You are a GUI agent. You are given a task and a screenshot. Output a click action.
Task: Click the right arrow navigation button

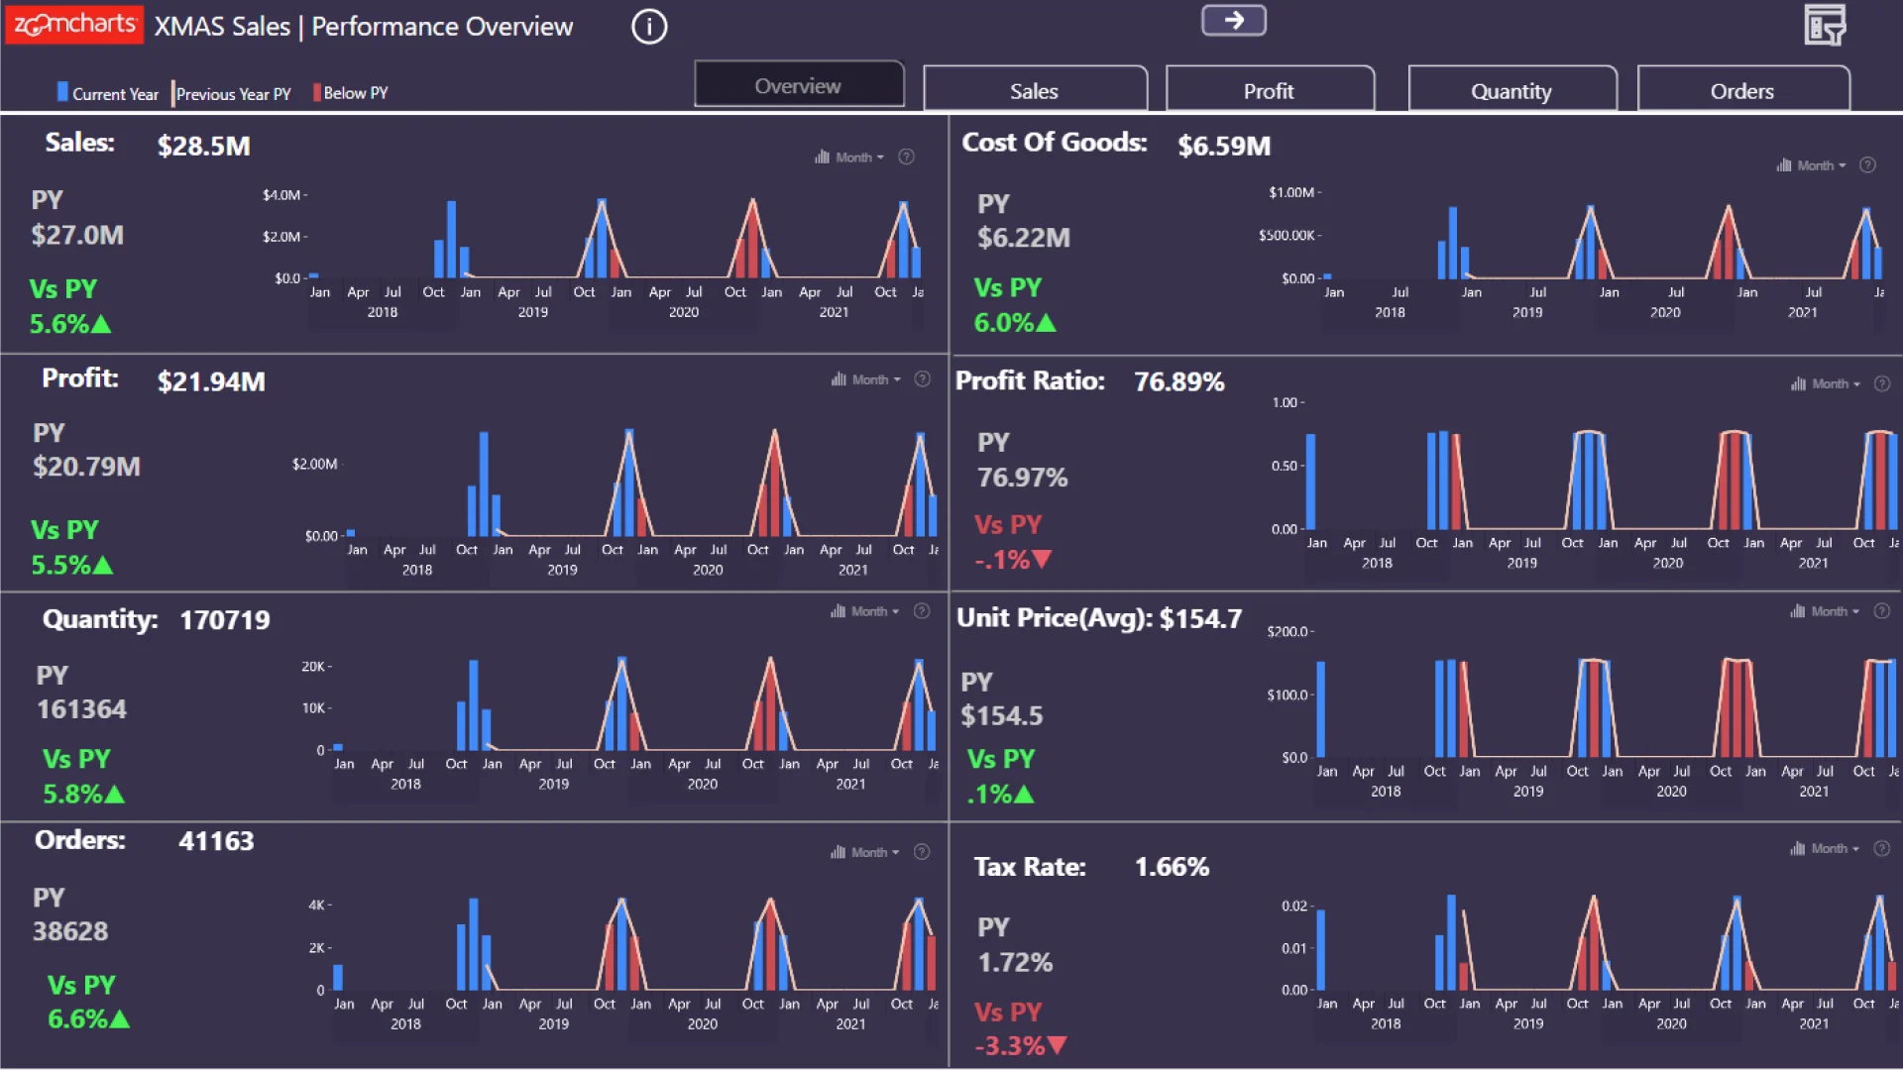coord(1233,20)
